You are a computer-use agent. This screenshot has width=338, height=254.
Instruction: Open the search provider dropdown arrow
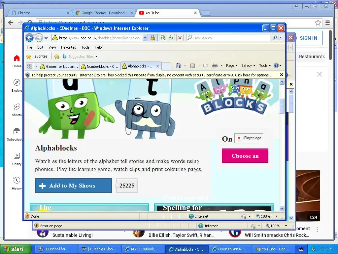pyautogui.click(x=281, y=38)
